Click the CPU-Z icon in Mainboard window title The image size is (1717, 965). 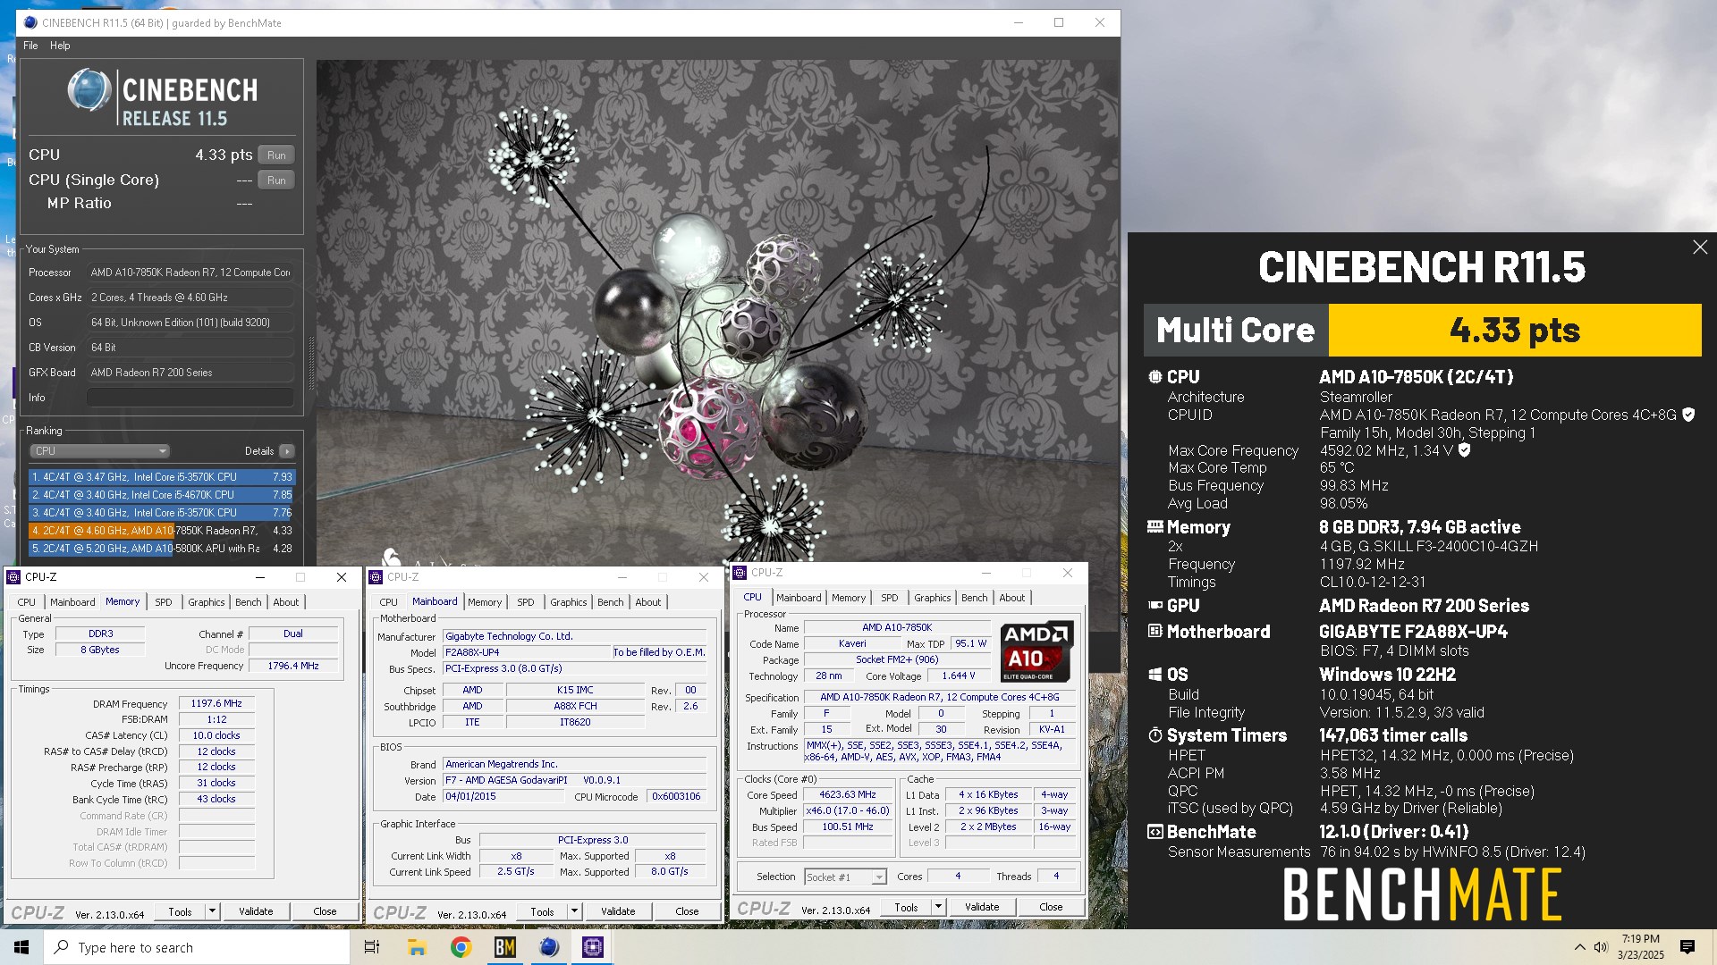[376, 577]
